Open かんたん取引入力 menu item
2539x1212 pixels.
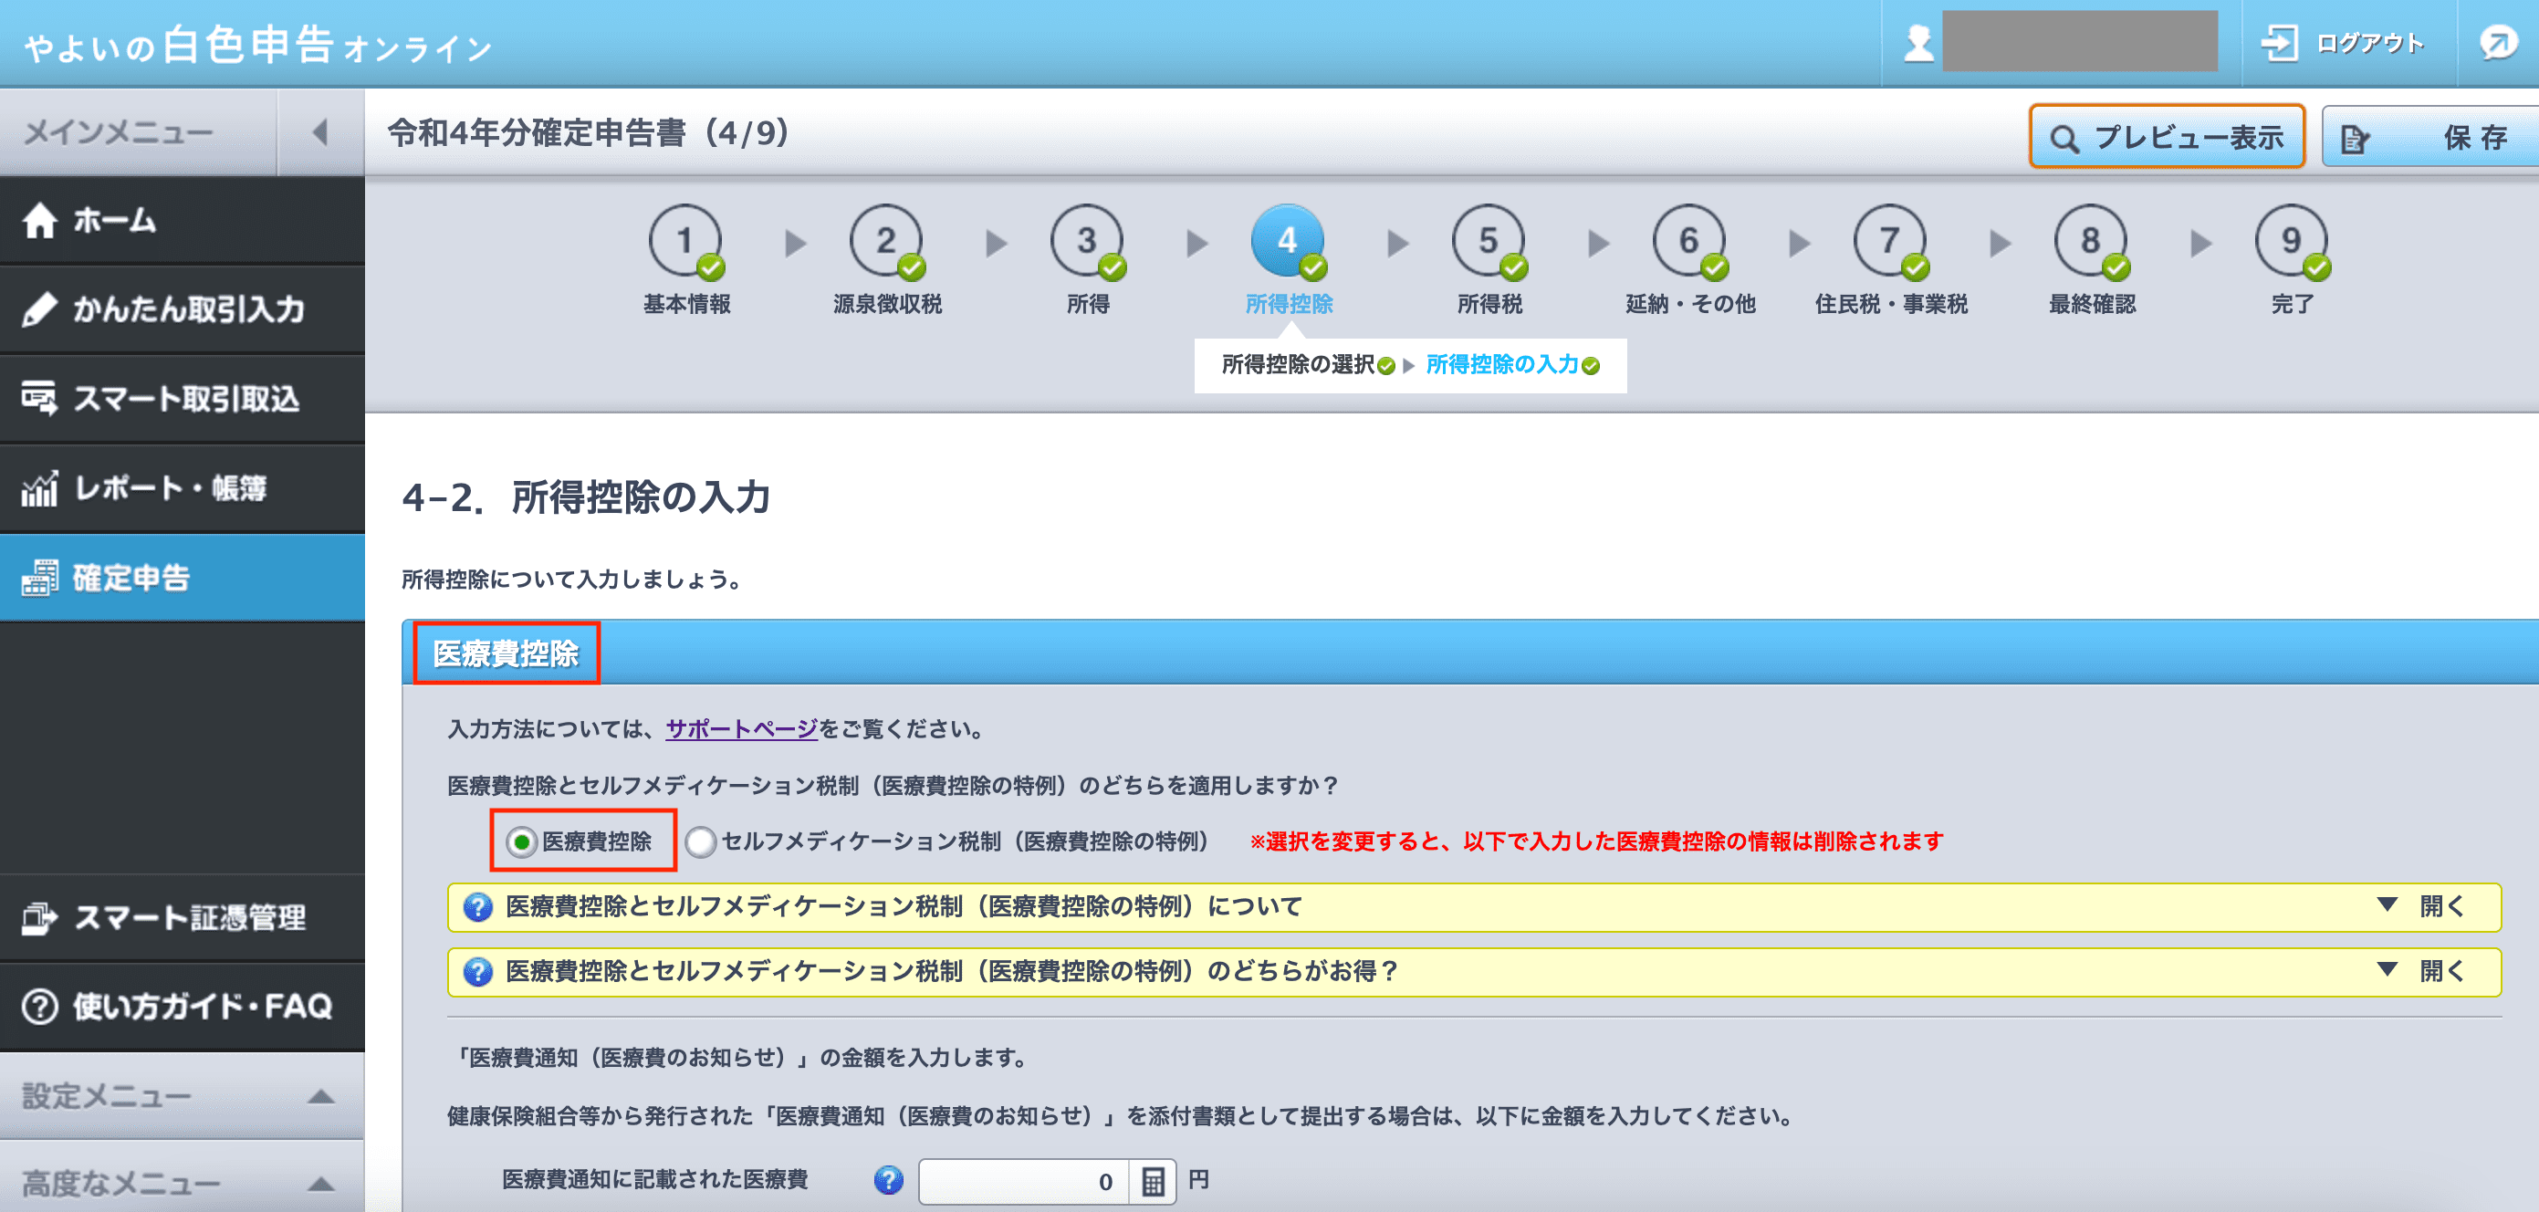(182, 309)
